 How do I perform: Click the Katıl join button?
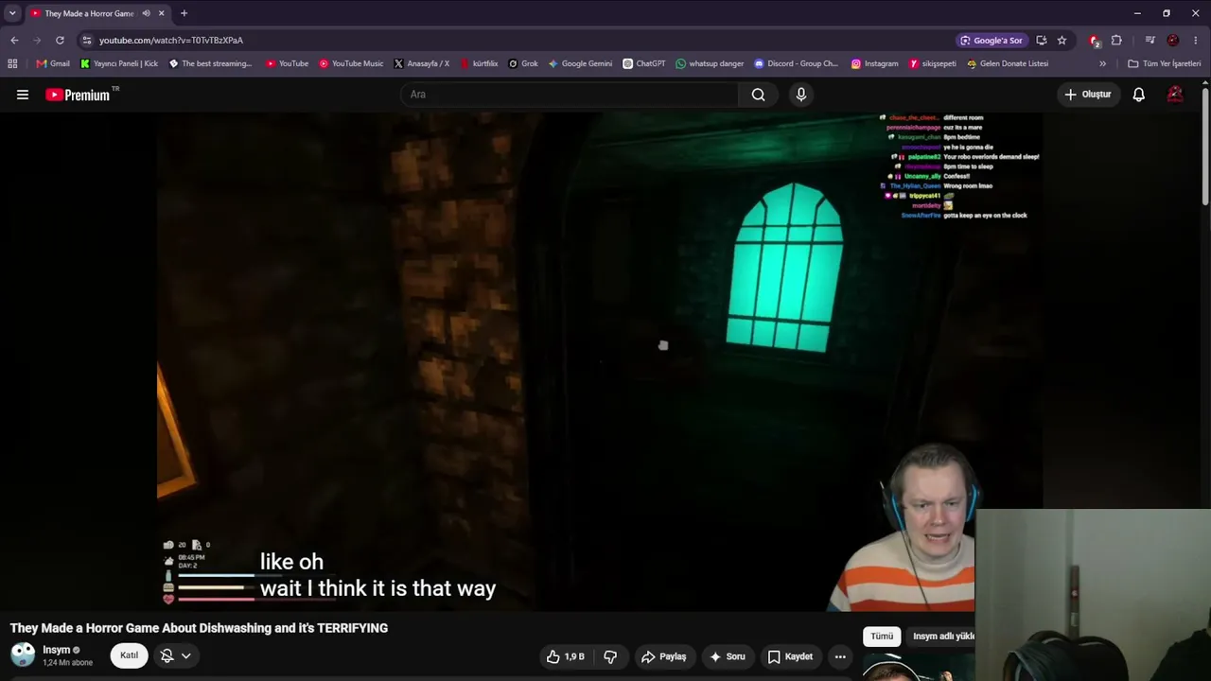130,655
